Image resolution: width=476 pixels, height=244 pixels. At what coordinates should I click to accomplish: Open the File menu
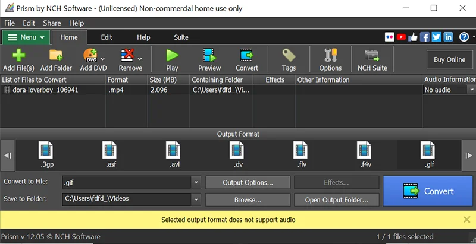pos(10,23)
